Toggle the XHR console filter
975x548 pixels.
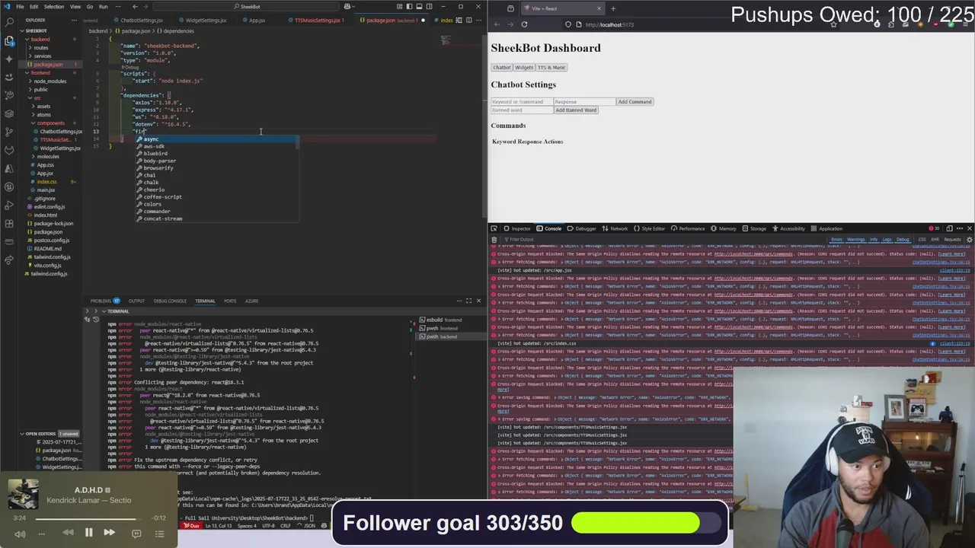[935, 239]
